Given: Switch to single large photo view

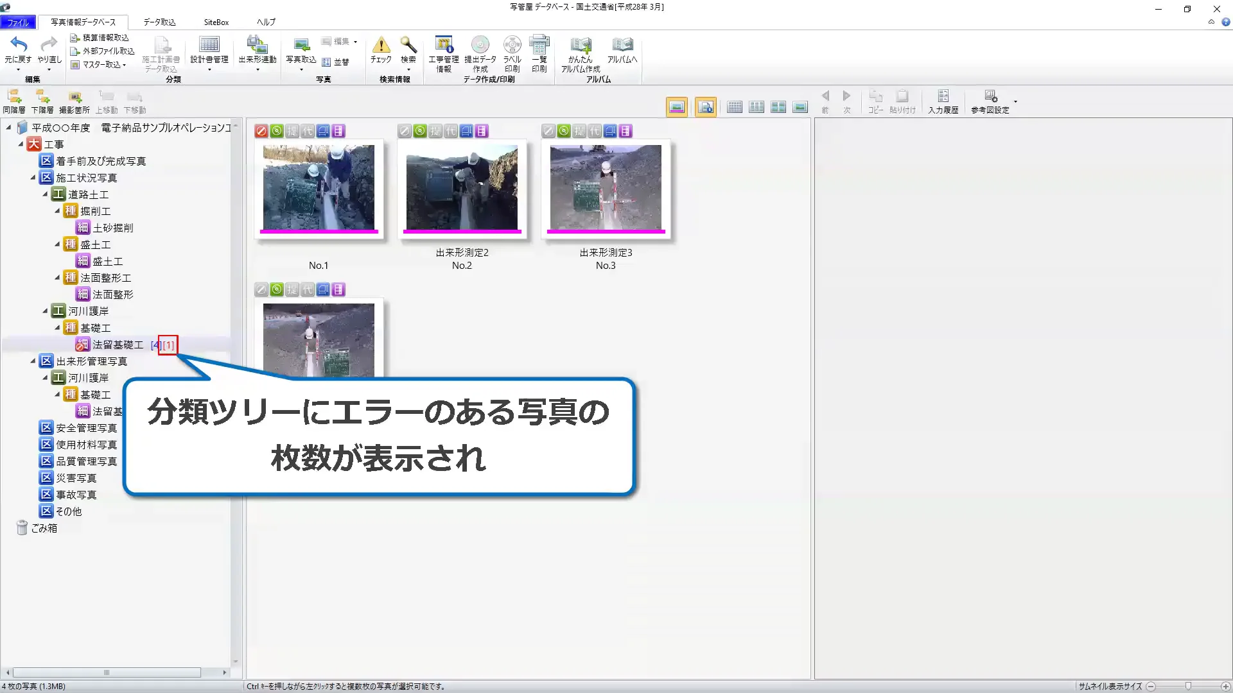Looking at the screenshot, I should tap(800, 107).
